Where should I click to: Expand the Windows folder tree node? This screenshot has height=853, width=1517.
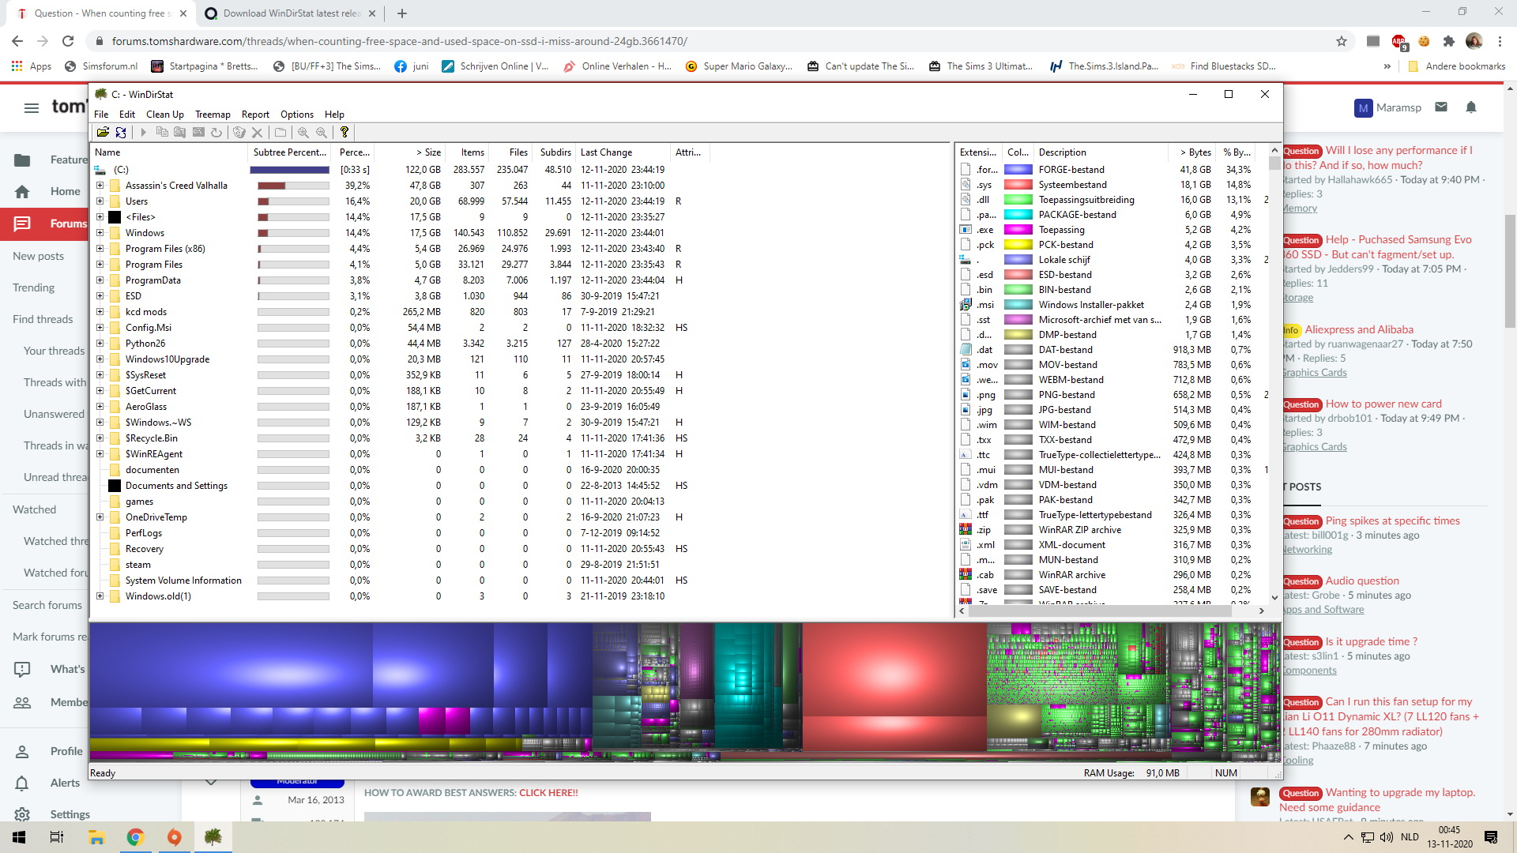tap(100, 233)
